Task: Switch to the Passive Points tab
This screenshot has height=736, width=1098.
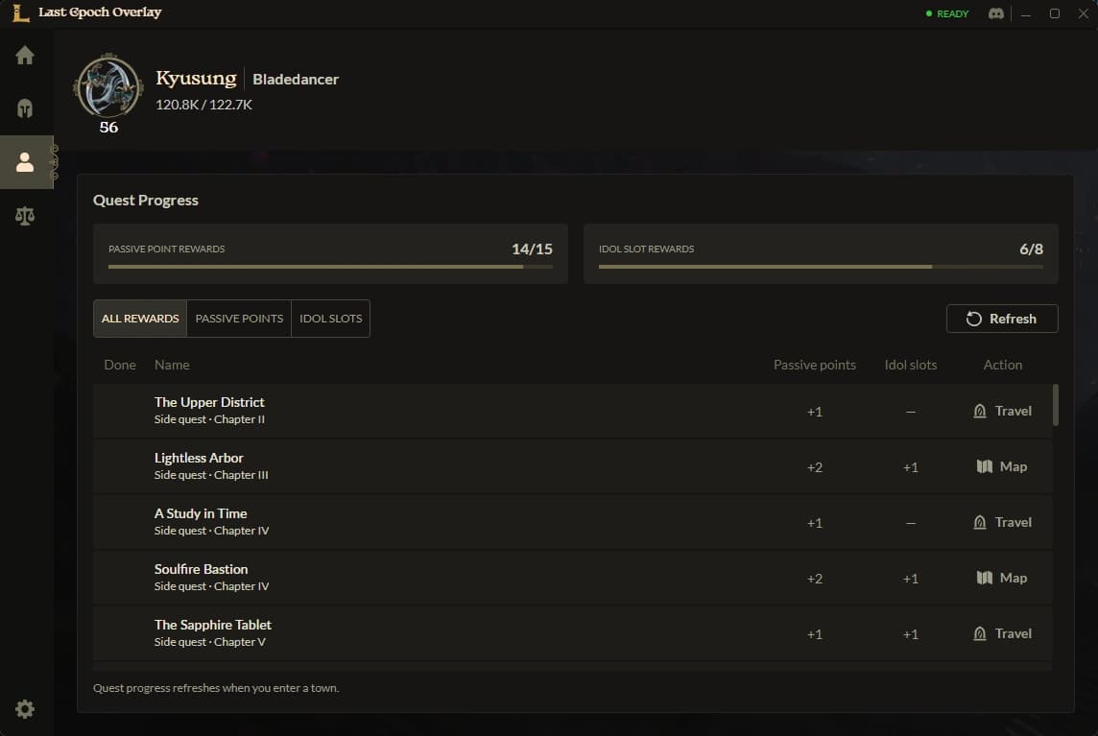Action: coord(239,319)
